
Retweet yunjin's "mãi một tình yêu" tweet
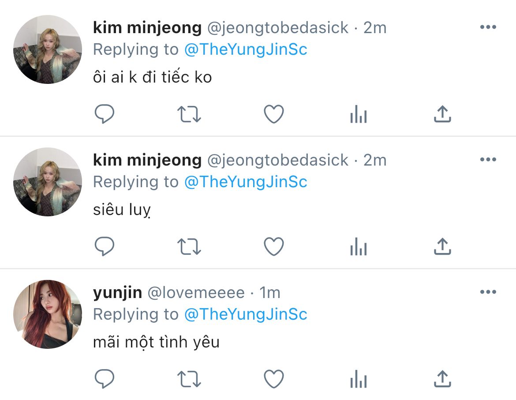point(189,379)
